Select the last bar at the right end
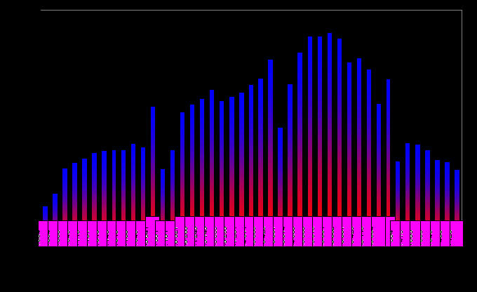 (x=457, y=195)
